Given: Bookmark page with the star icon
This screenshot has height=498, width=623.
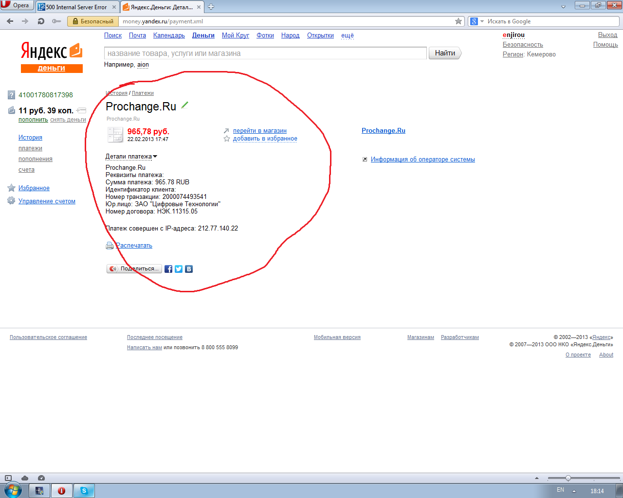Looking at the screenshot, I should pos(458,21).
